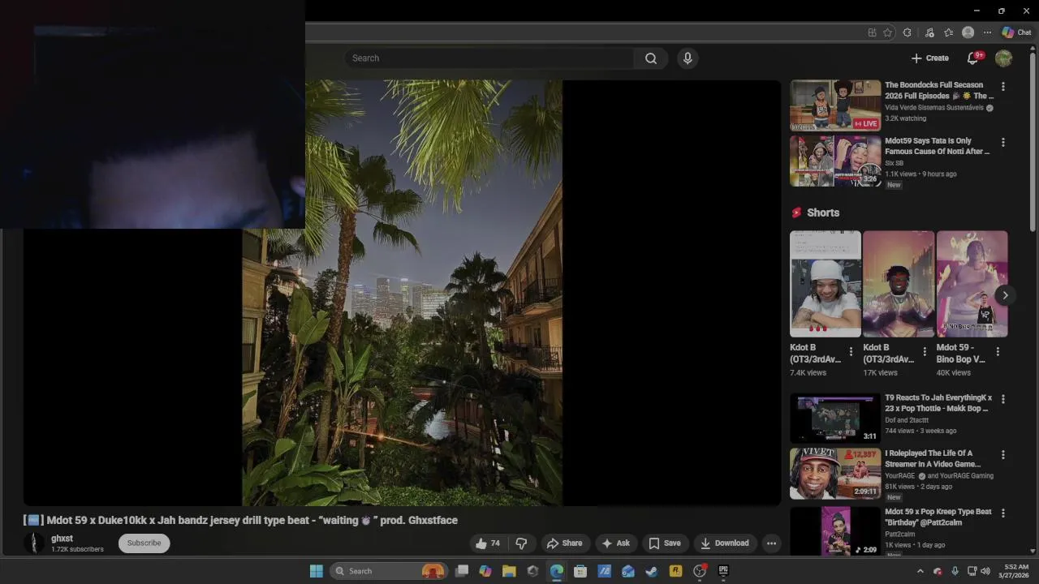Open Pop Kreep Type Beat thumbnail
The width and height of the screenshot is (1039, 584).
(x=835, y=530)
